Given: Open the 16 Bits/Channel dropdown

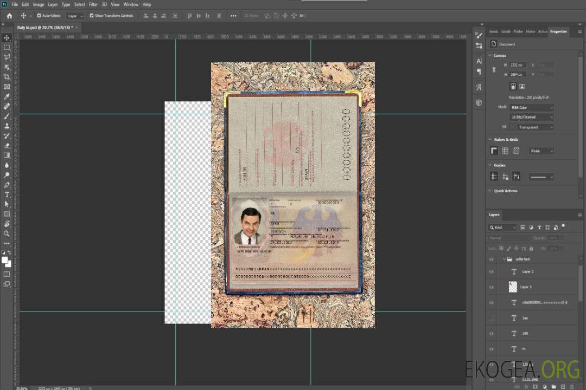Looking at the screenshot, I should point(532,117).
